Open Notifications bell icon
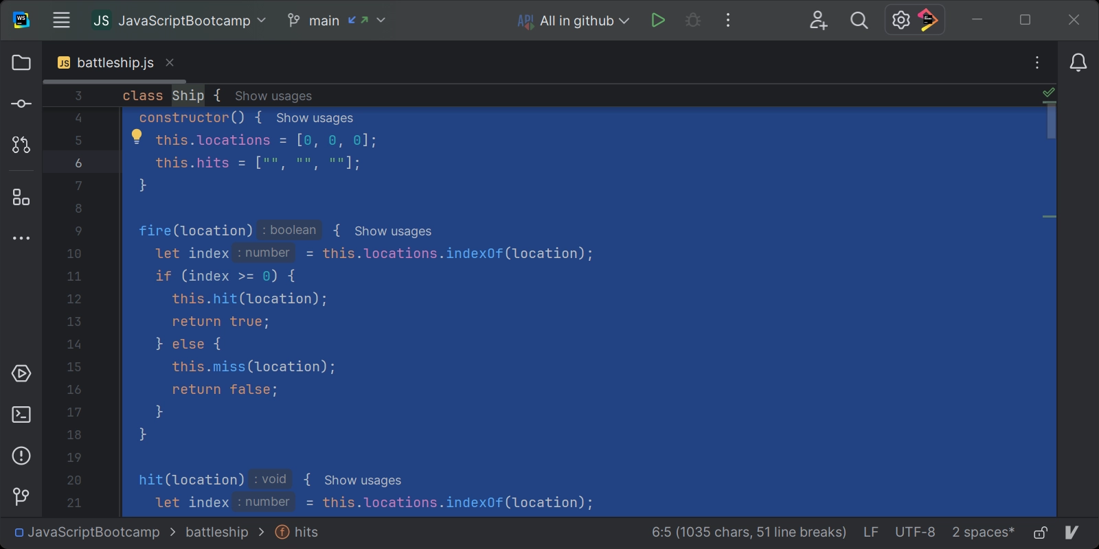This screenshot has height=549, width=1099. 1078,62
